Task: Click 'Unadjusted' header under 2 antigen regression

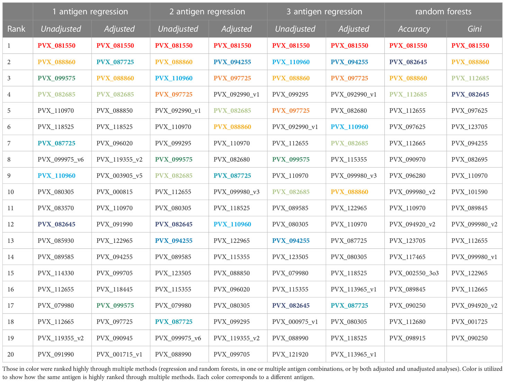Action: [x=178, y=29]
